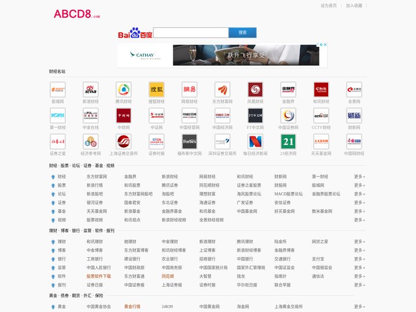The height and width of the screenshot is (312, 416).
Task: Open the 中国证券网 icon
Action: pos(288,116)
